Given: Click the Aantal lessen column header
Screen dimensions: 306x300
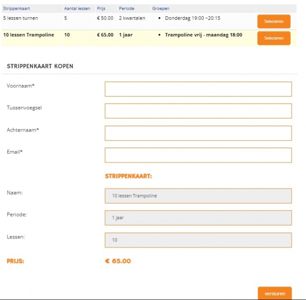Looking at the screenshot, I should (77, 9).
